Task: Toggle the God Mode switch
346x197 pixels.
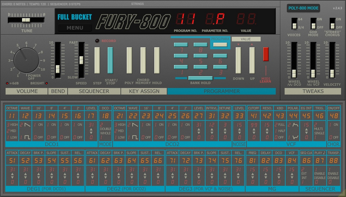Action: tap(313, 24)
